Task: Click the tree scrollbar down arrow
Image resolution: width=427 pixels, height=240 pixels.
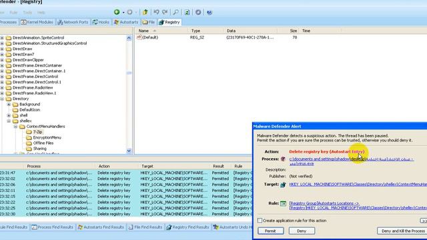Action: pos(129,151)
